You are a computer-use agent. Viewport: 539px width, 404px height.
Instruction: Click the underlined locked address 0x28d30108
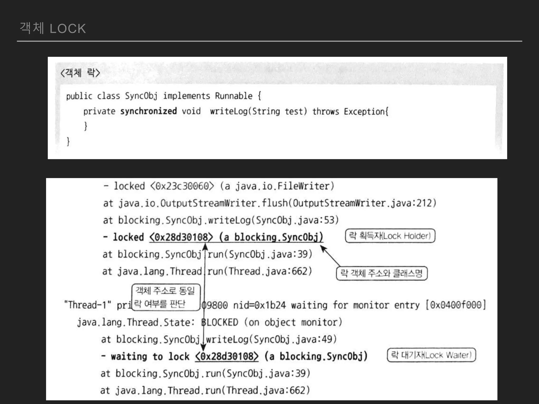pyautogui.click(x=181, y=237)
